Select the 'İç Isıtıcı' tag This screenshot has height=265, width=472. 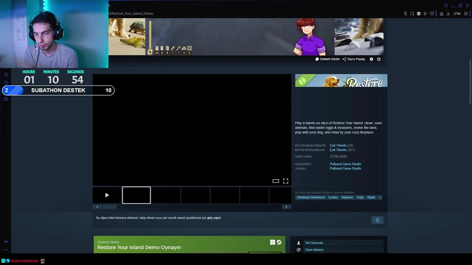(333, 197)
